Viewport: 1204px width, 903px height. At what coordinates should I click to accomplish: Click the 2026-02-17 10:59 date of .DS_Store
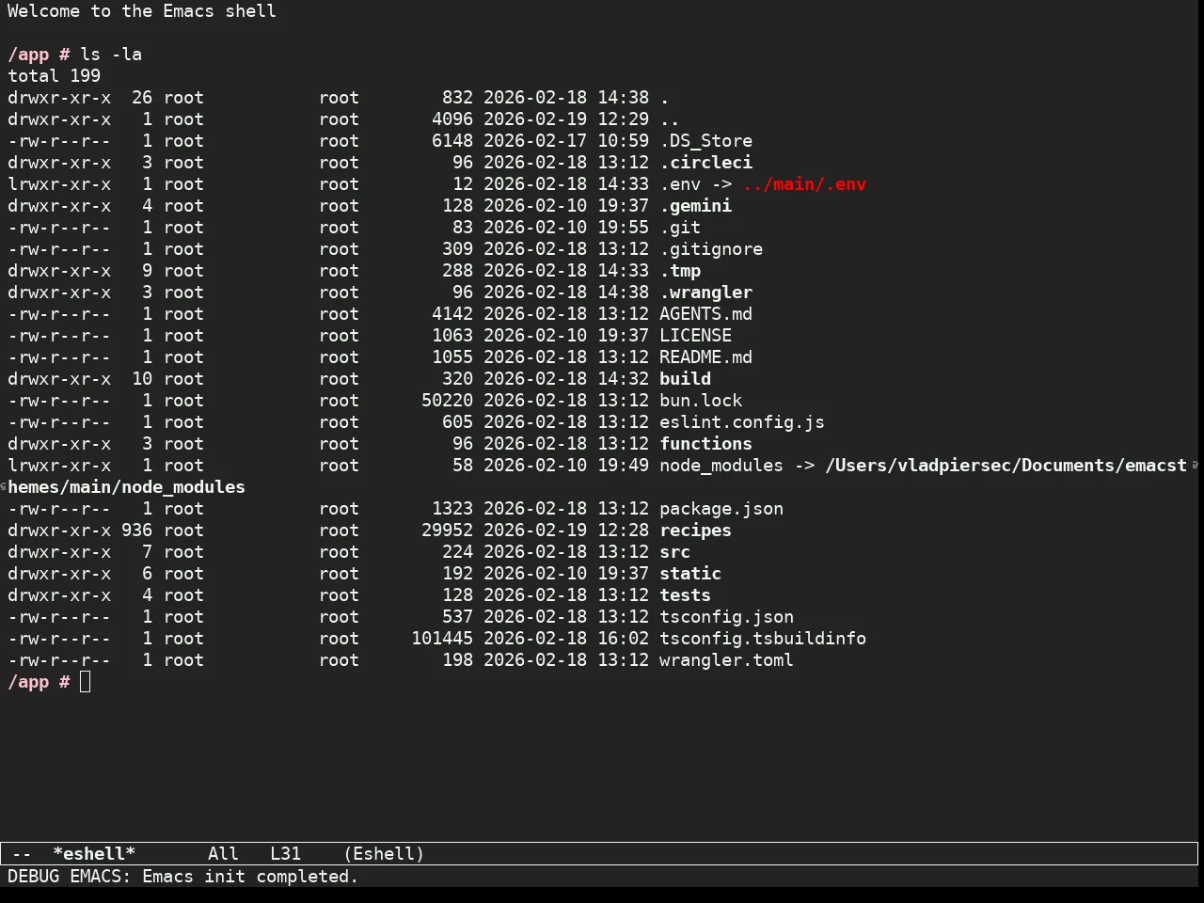(x=566, y=141)
